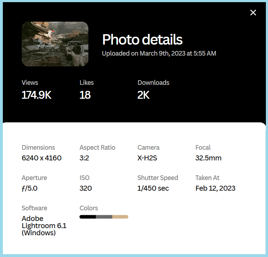
Task: Select the black color swatch
Action: 88,217
